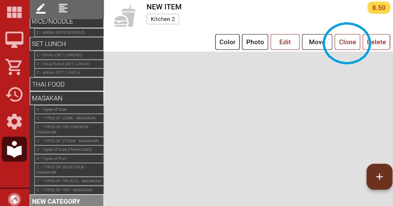Open the settings gear icon
393x206 pixels.
click(x=14, y=122)
